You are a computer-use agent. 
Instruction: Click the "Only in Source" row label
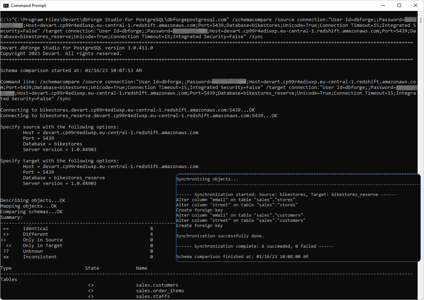pos(43,240)
